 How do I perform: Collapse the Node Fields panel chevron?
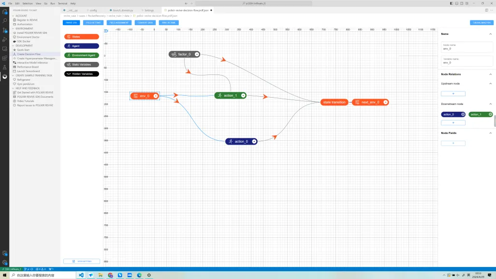click(x=490, y=133)
